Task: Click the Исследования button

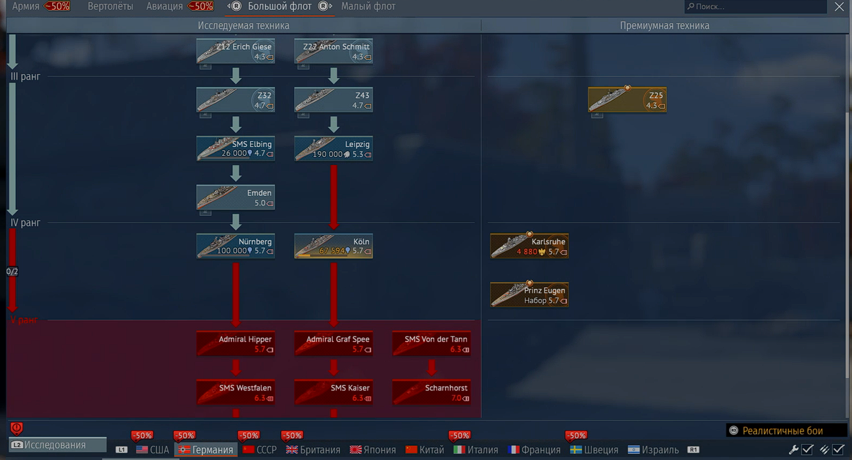Action: click(57, 445)
